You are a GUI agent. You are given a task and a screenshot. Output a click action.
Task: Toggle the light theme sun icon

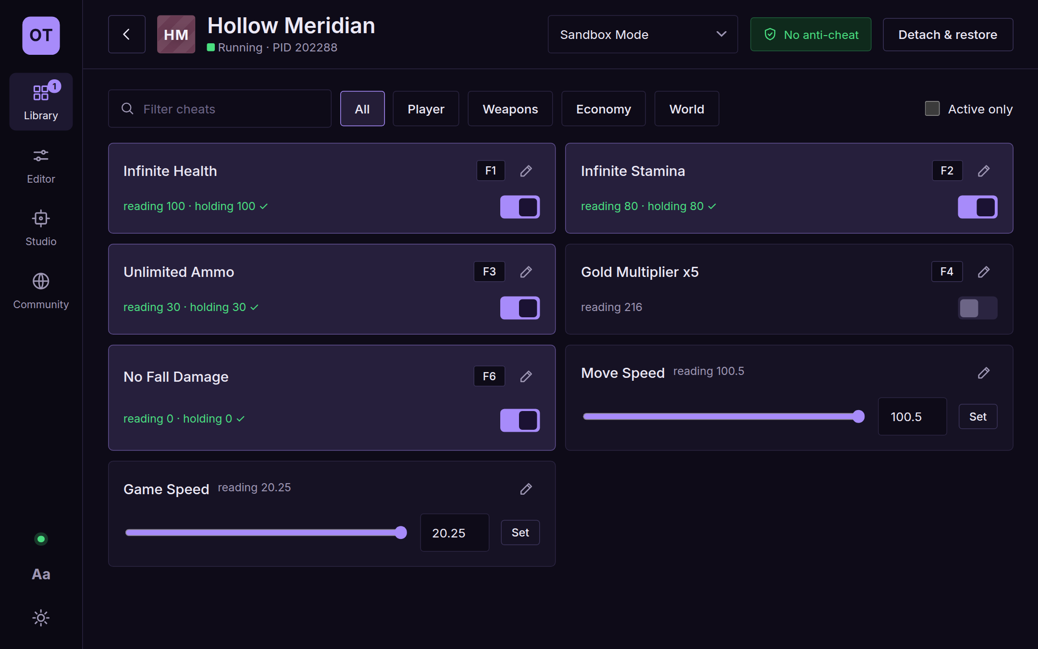(41, 618)
